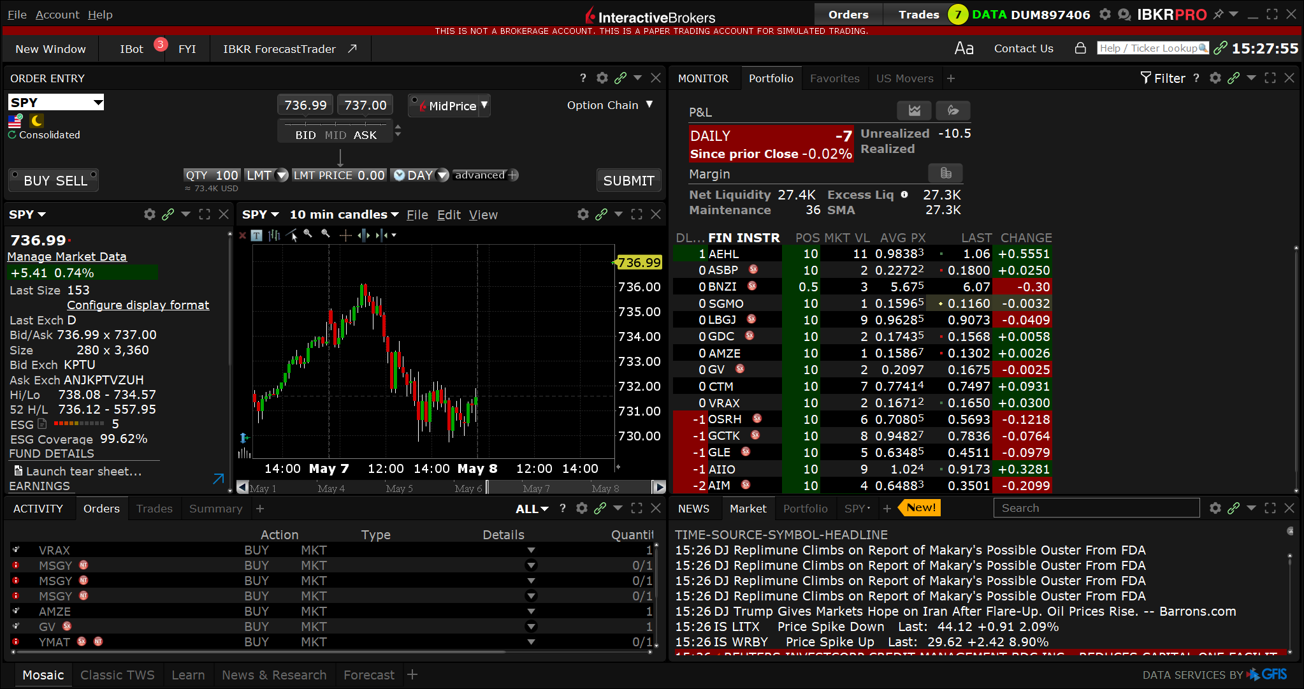The image size is (1304, 689).
Task: Click the news Search field
Action: [1096, 508]
